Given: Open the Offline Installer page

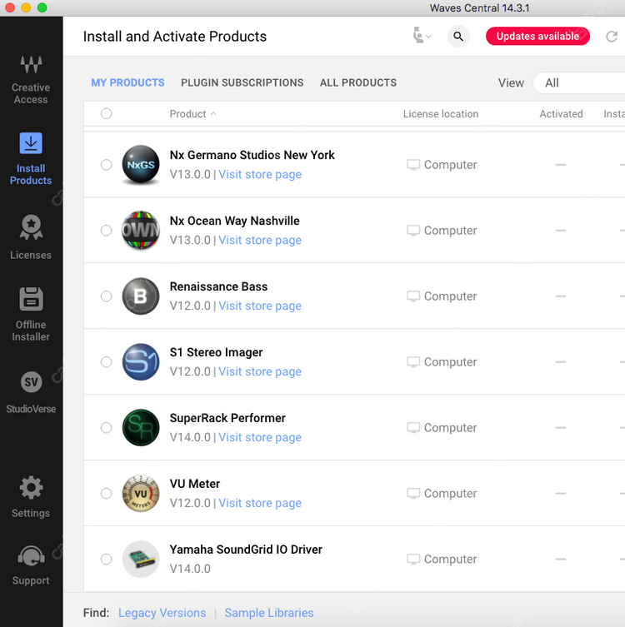Looking at the screenshot, I should (31, 314).
